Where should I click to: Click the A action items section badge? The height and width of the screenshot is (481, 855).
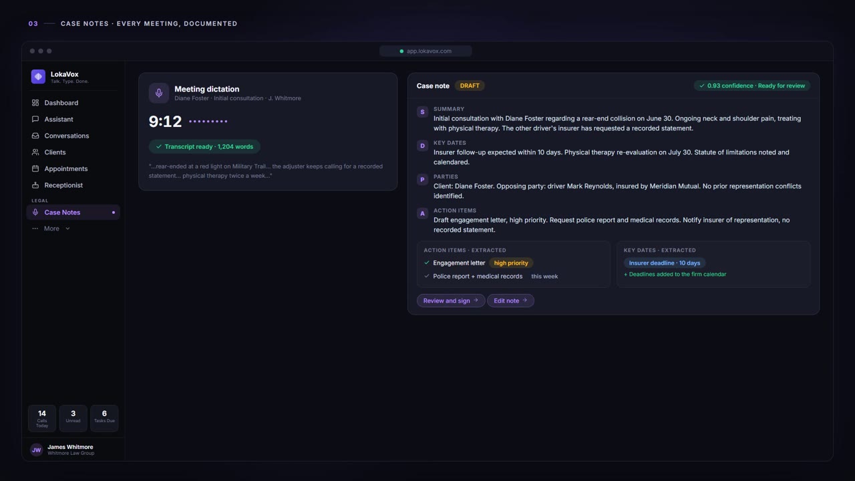click(x=422, y=213)
